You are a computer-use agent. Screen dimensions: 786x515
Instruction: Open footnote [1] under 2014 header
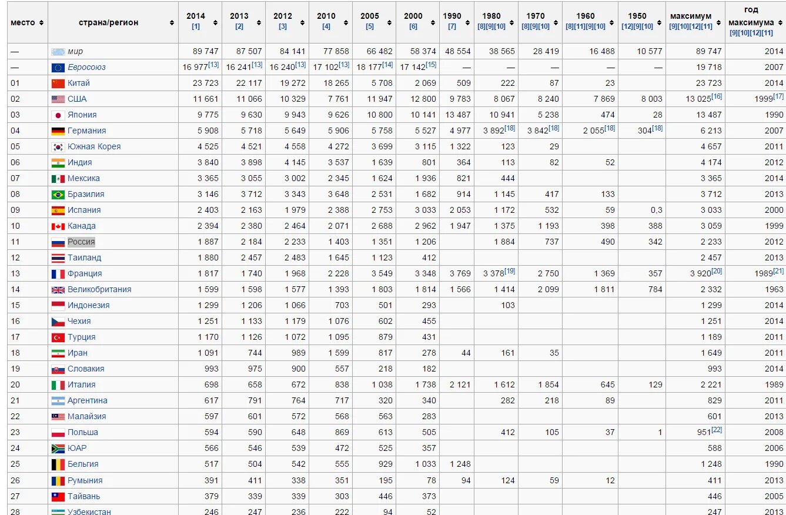click(196, 26)
